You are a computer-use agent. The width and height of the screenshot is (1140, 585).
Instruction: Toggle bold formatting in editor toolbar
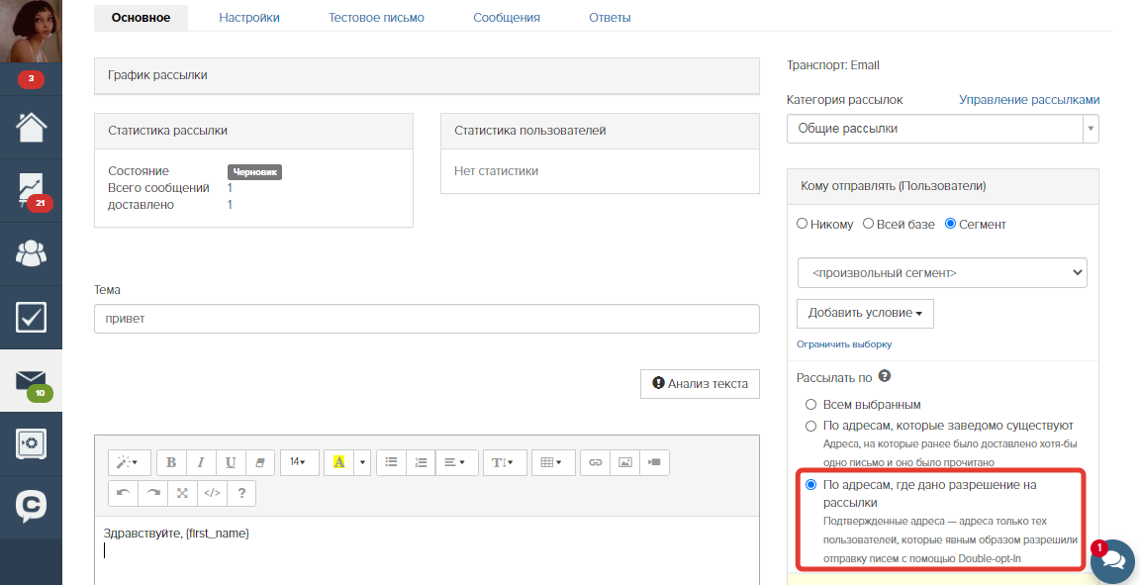click(x=171, y=462)
